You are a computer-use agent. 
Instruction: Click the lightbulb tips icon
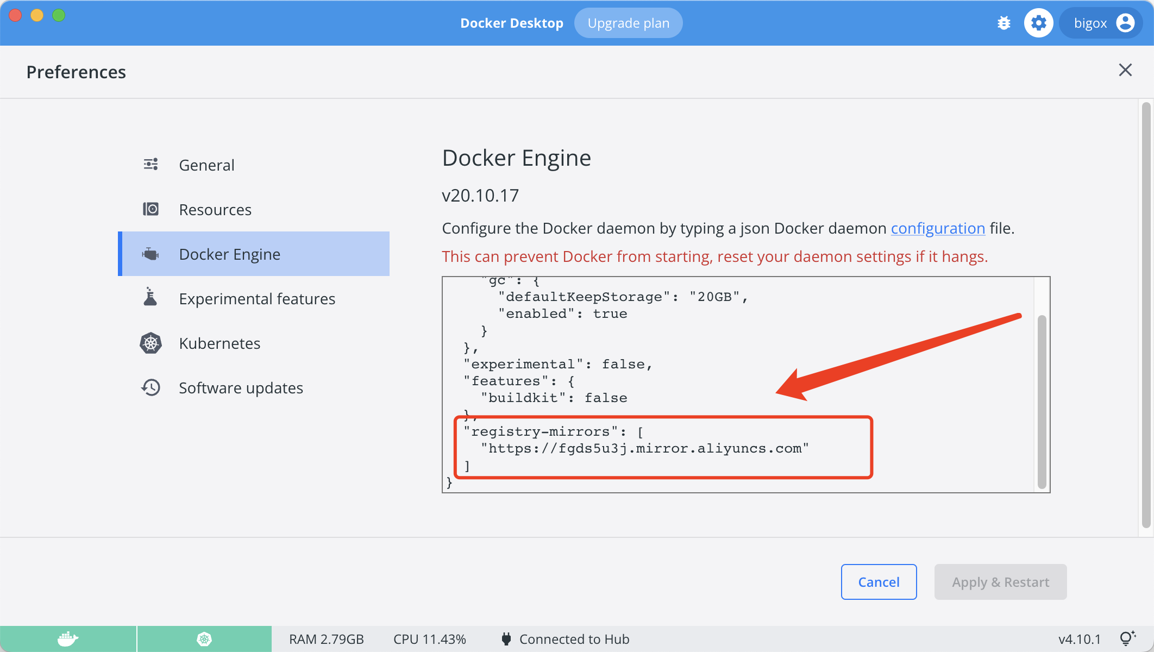tap(1127, 638)
